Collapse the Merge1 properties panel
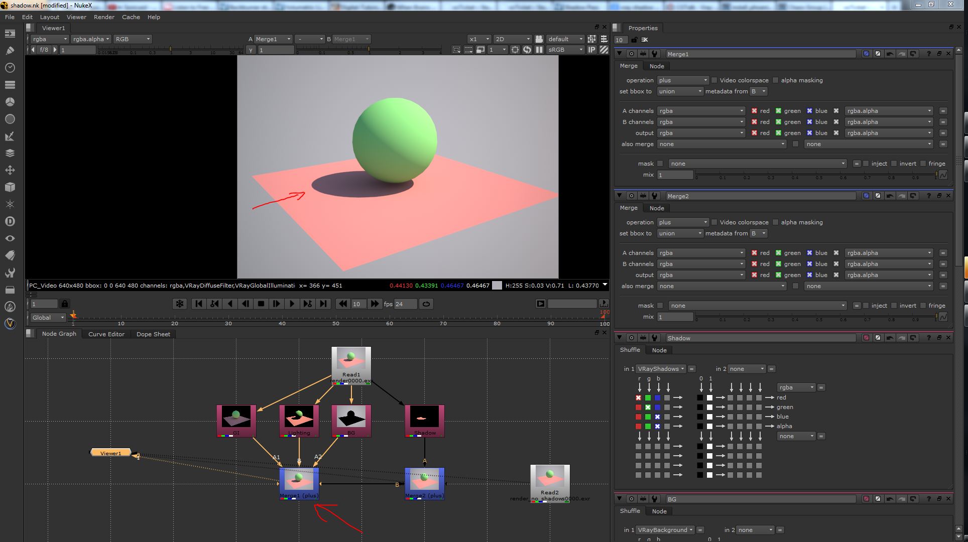 point(619,54)
